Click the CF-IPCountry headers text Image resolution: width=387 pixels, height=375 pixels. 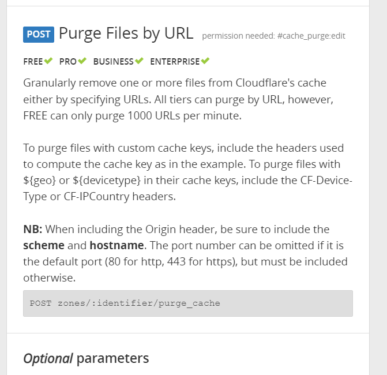tap(120, 197)
